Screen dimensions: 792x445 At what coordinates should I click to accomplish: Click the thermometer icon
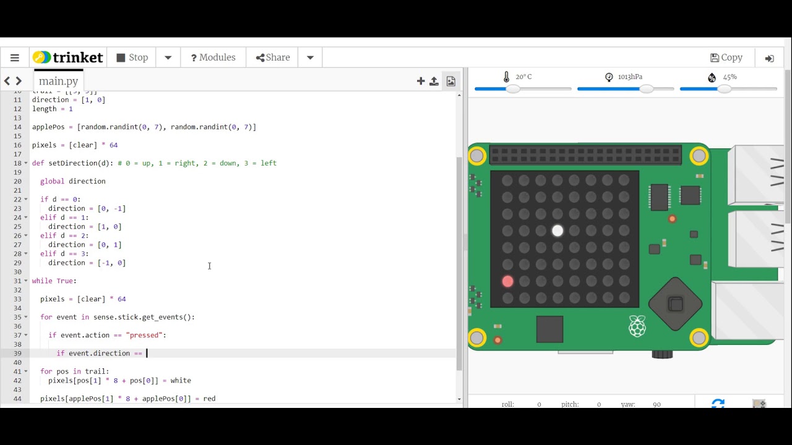point(506,77)
